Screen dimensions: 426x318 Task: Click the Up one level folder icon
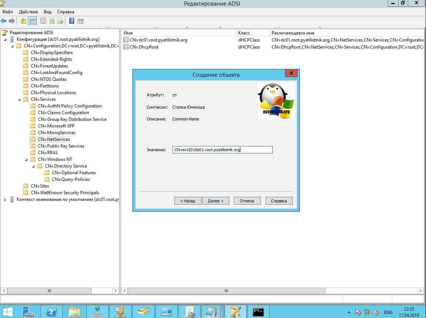[x=23, y=21]
